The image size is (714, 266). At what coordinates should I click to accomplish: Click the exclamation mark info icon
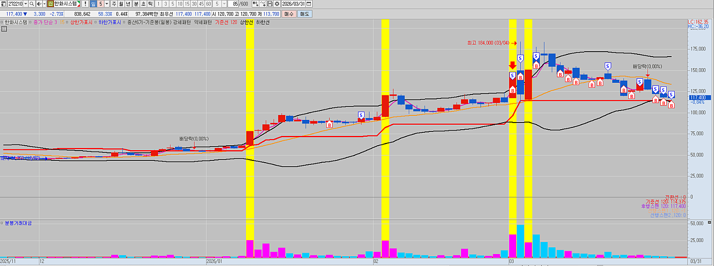pyautogui.click(x=85, y=4)
